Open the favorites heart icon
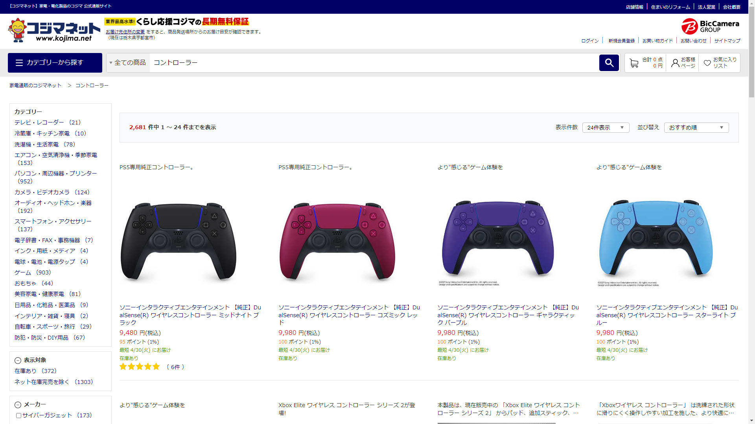 [707, 63]
